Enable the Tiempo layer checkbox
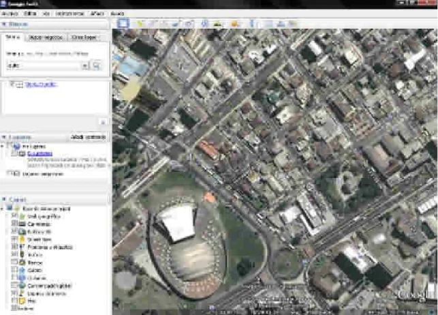The image size is (438, 315). pyautogui.click(x=14, y=262)
